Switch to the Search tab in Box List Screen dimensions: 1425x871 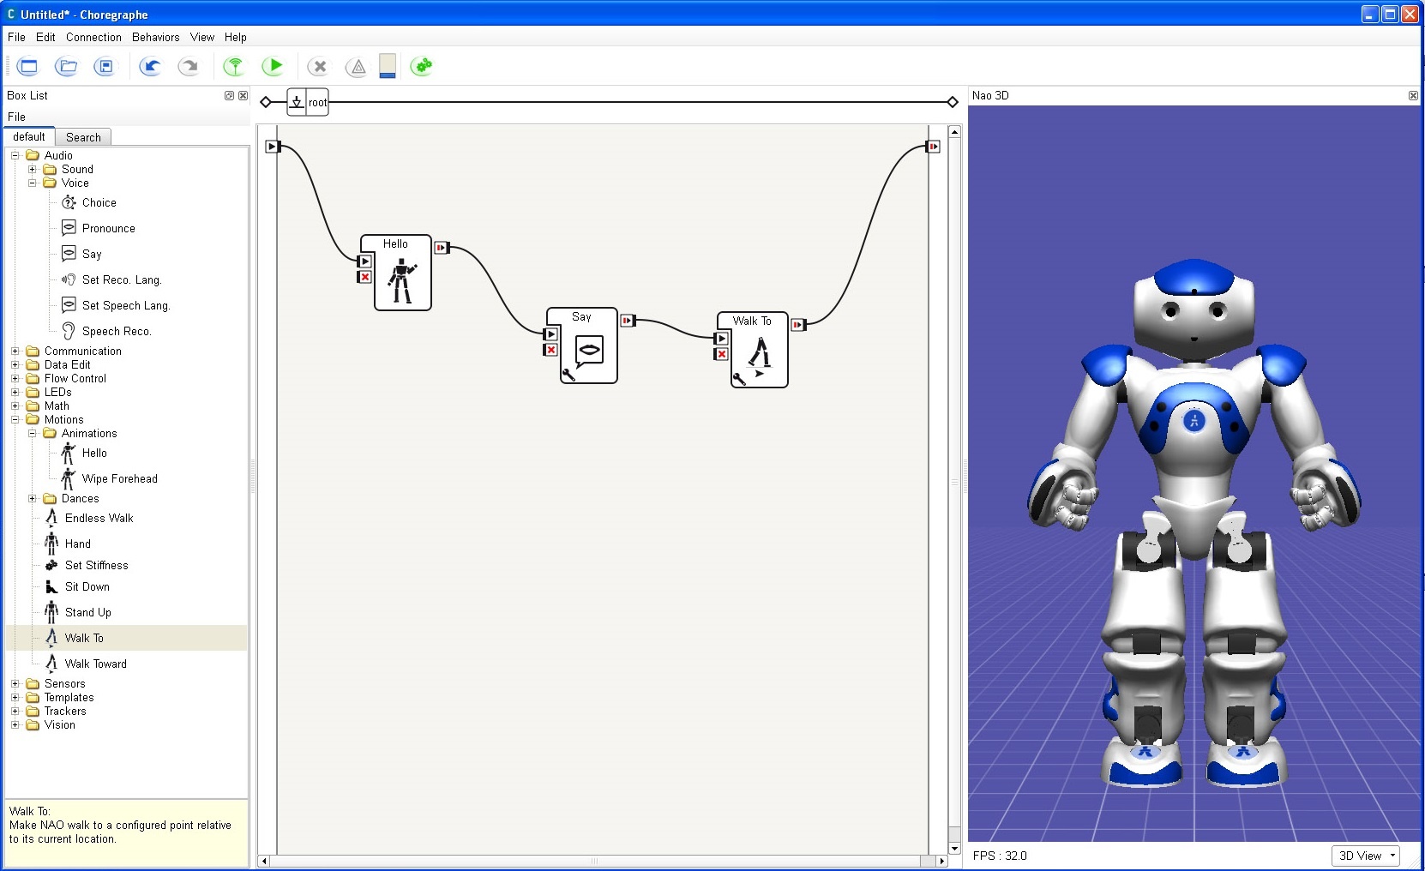click(83, 137)
